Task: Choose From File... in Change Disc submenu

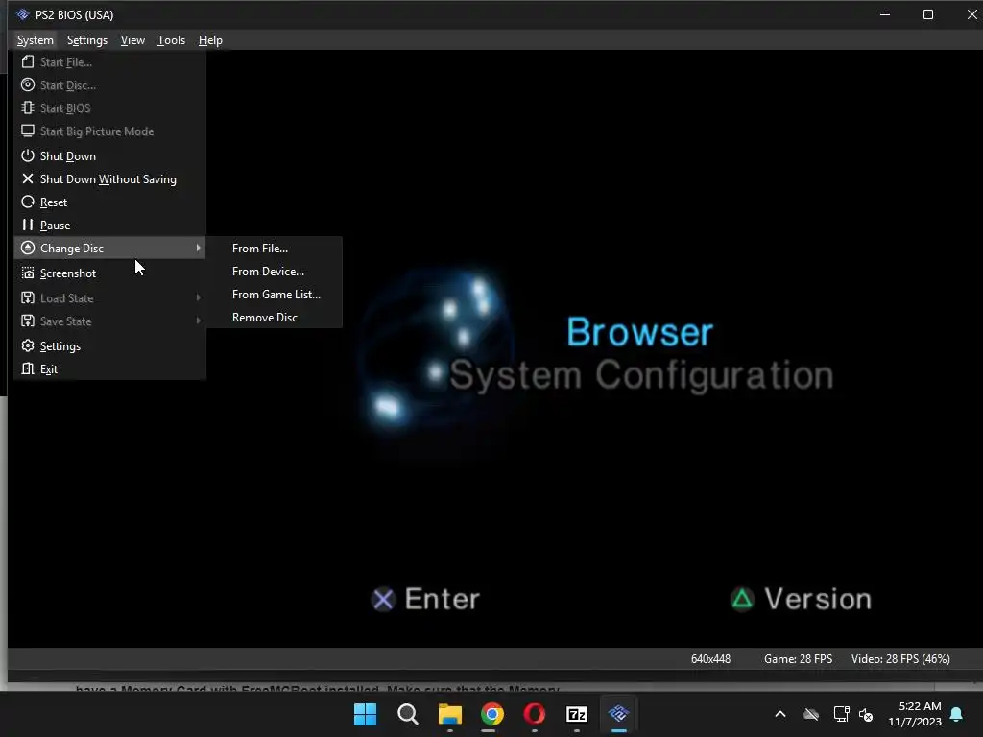Action: [x=275, y=249]
